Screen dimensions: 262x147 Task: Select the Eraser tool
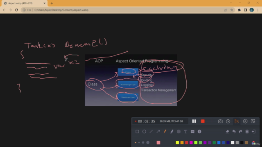227,131
